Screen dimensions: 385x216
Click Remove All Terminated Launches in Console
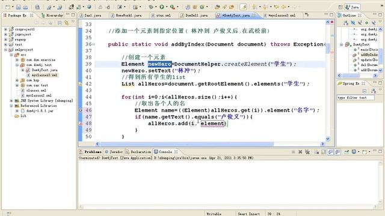[307, 152]
